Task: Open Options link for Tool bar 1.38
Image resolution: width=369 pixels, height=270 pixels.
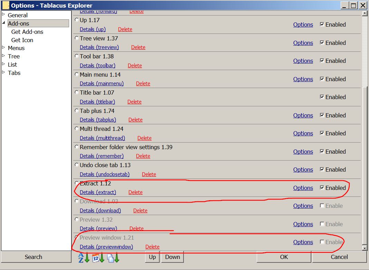Action: tap(303, 61)
